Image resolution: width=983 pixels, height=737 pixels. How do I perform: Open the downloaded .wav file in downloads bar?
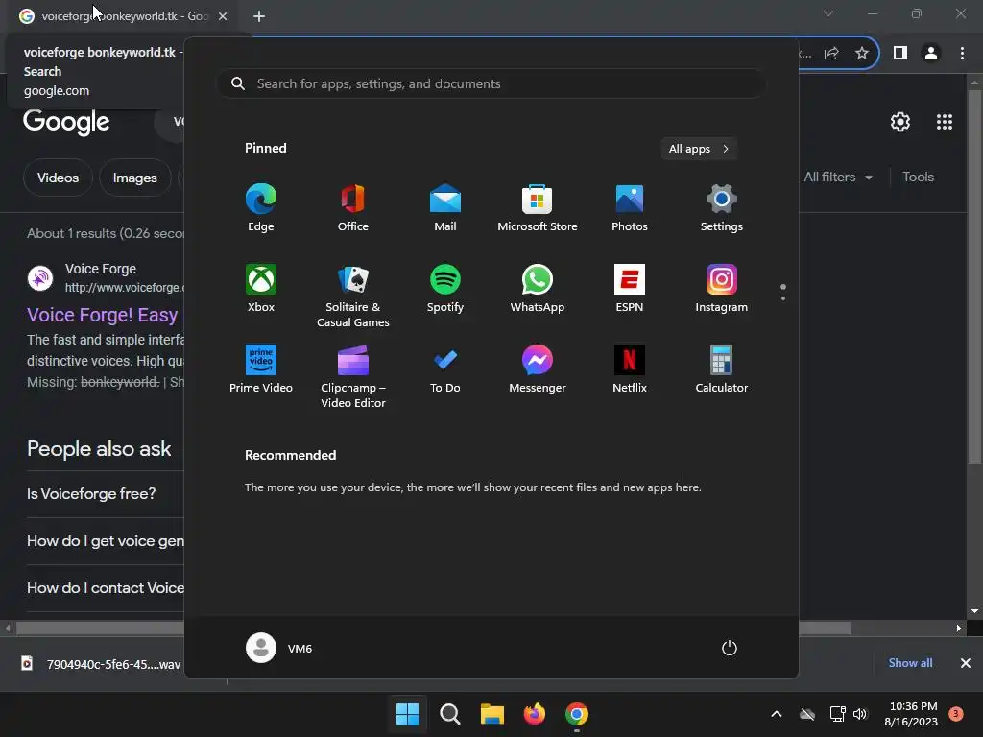[x=100, y=664]
